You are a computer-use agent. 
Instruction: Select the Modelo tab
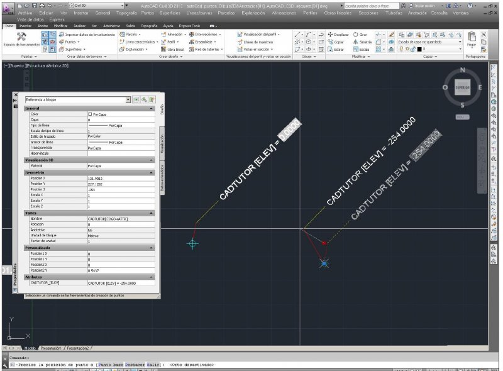(30, 348)
